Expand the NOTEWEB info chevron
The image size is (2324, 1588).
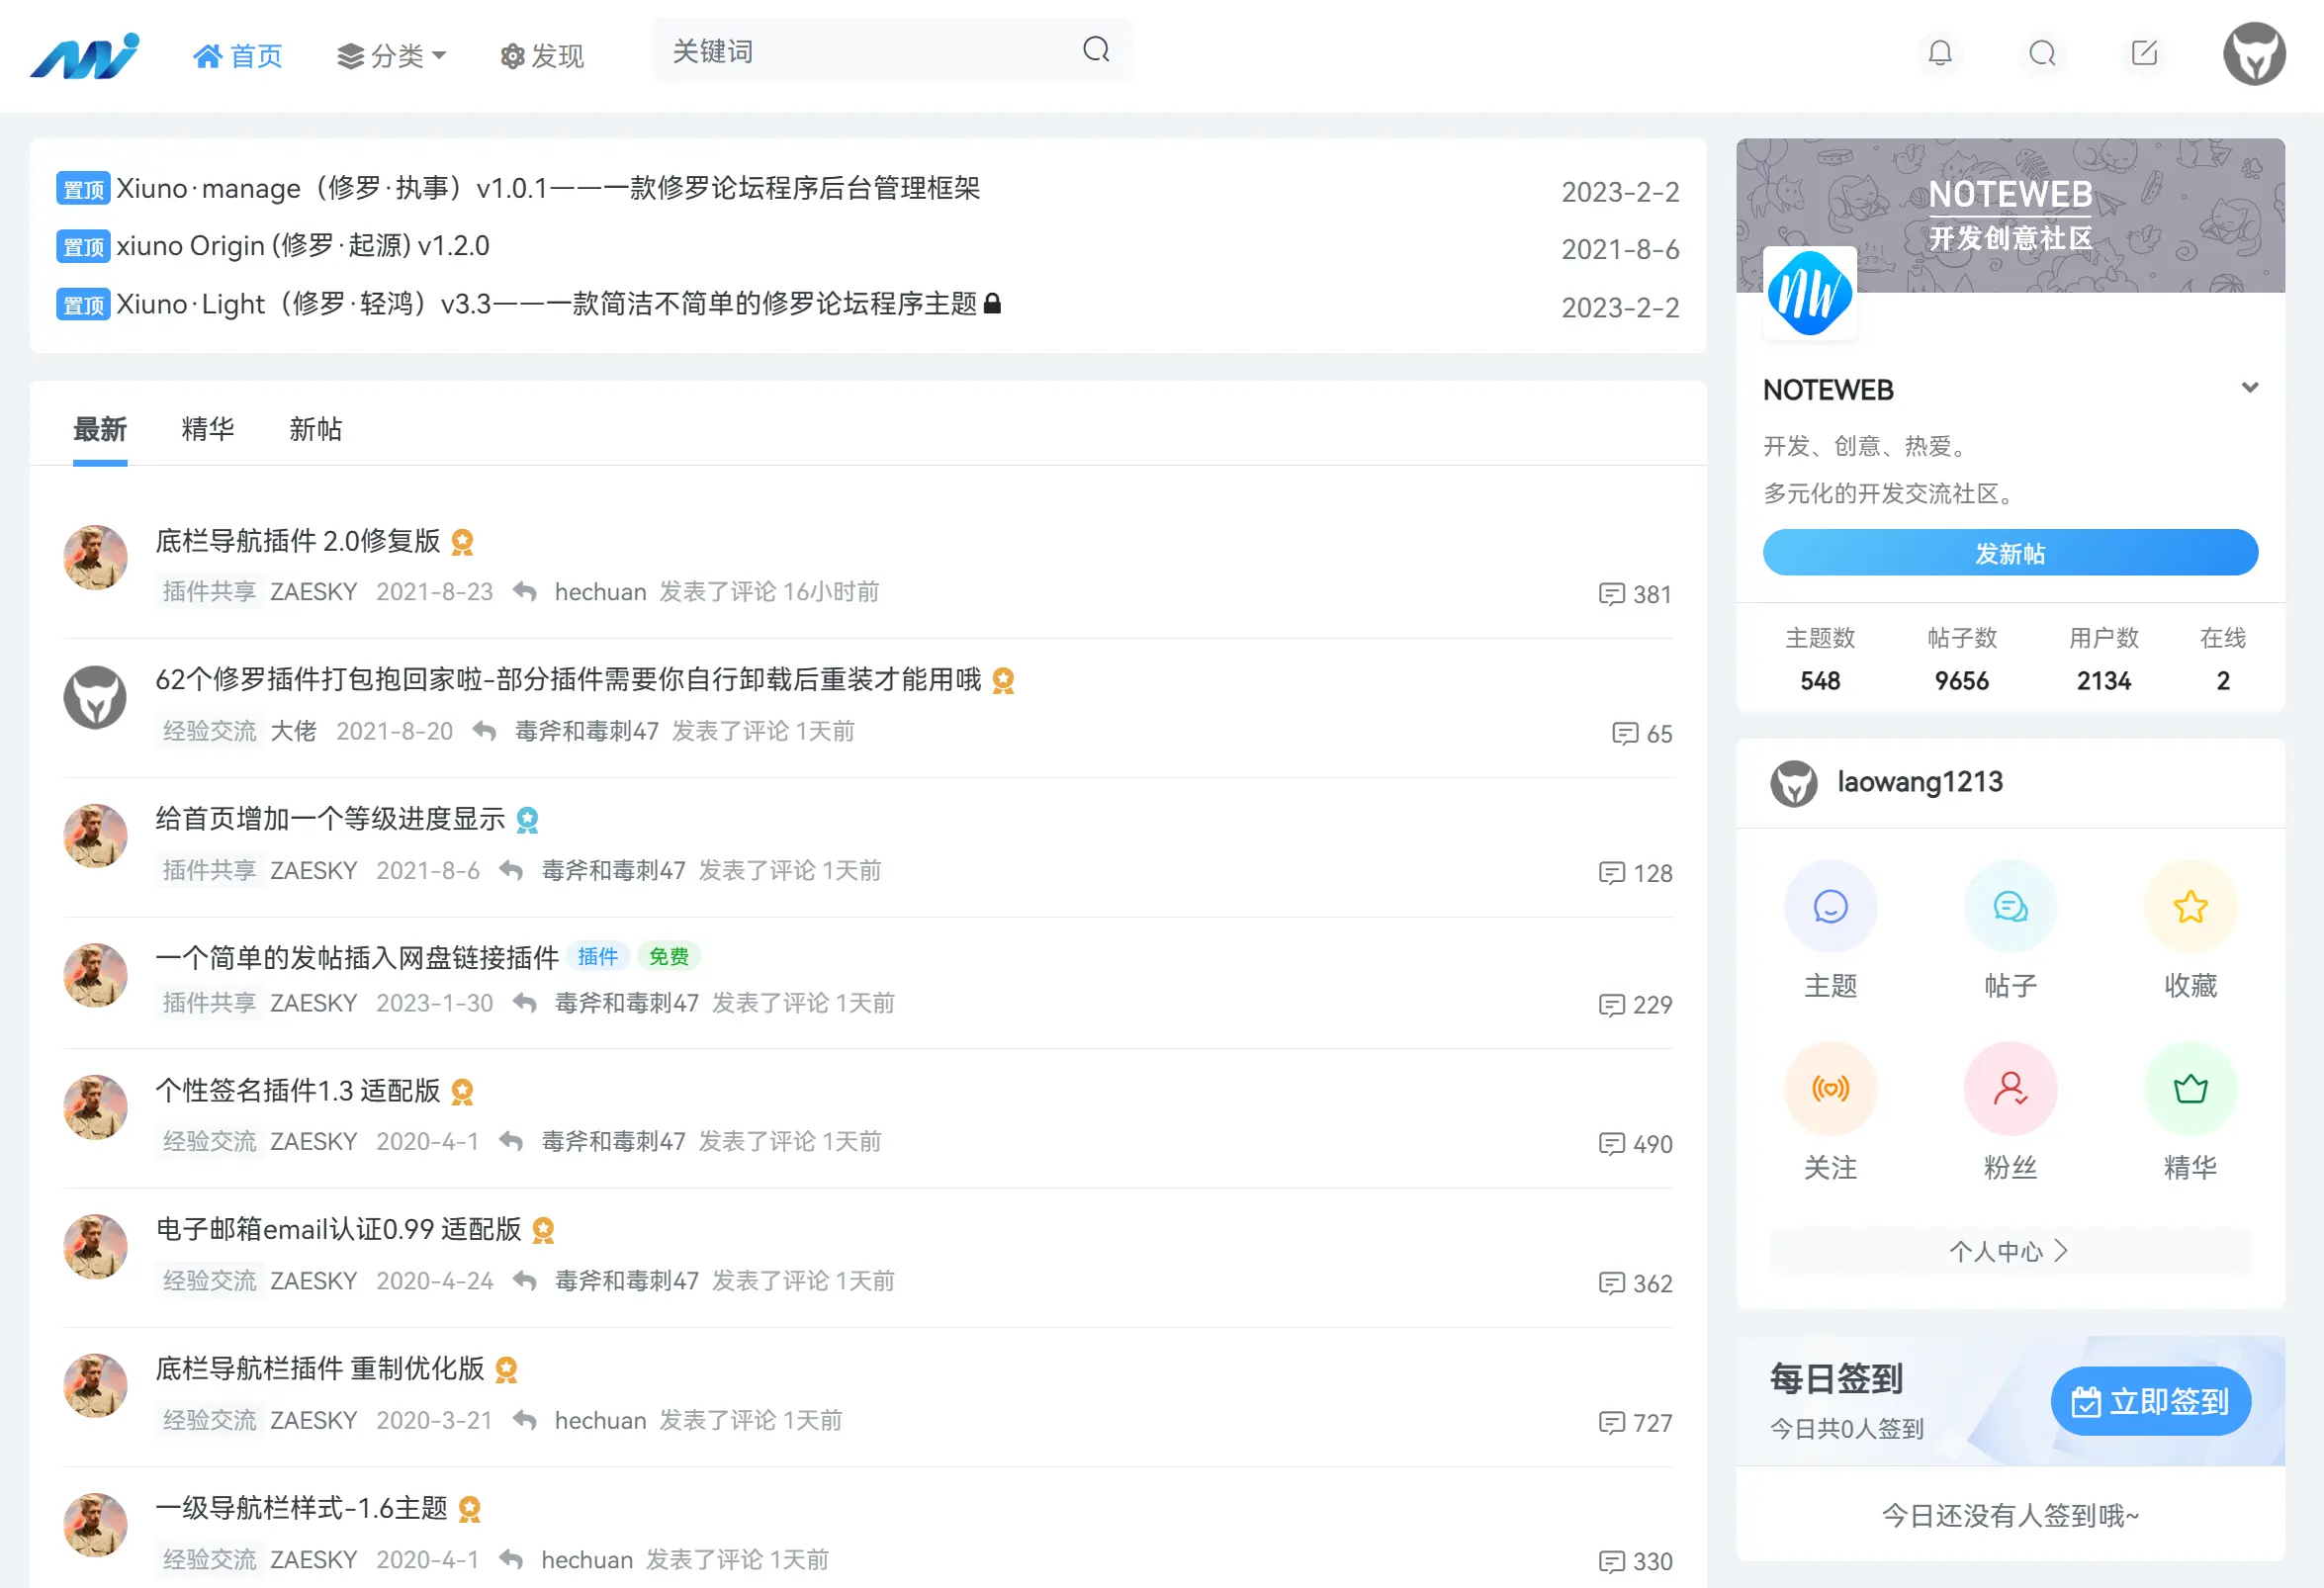point(2249,388)
